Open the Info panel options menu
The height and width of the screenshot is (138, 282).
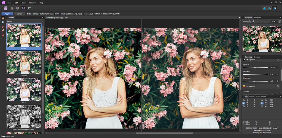coord(281,97)
